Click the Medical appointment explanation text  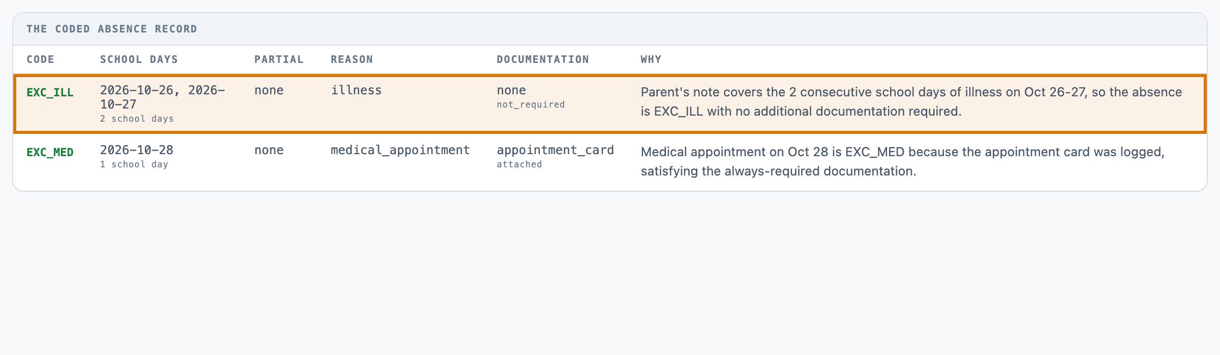coord(903,161)
